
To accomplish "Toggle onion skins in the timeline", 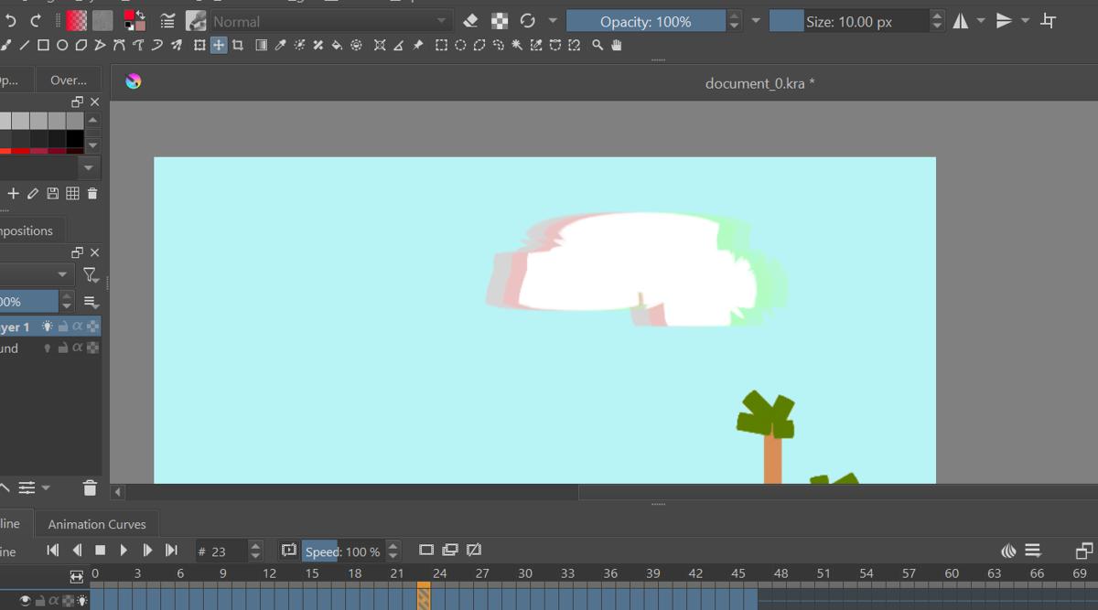I will [x=1007, y=551].
